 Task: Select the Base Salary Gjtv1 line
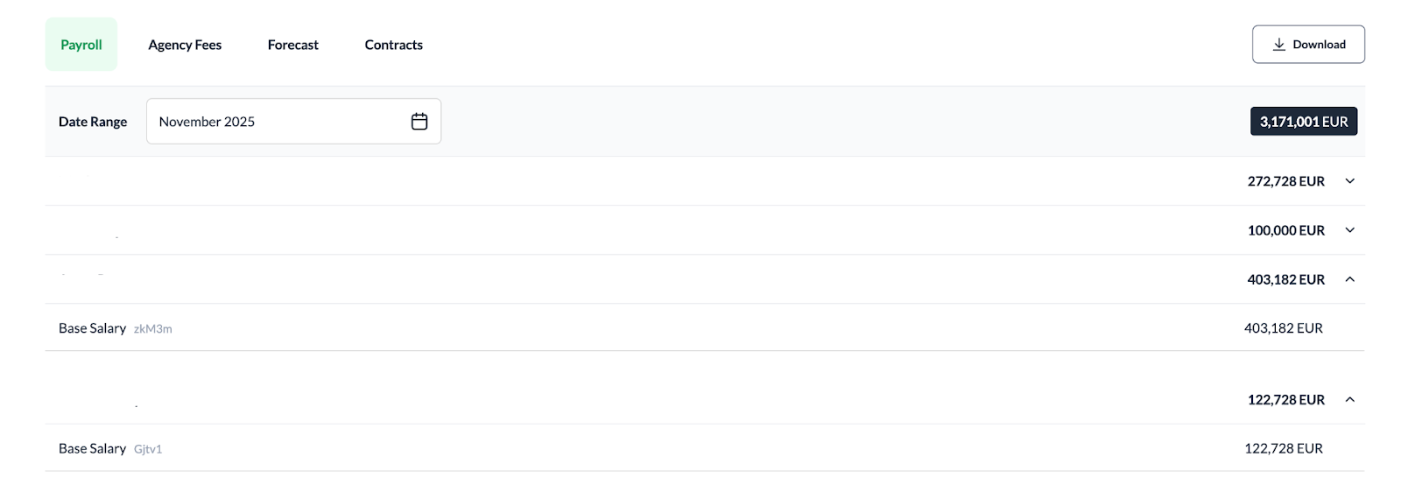[x=92, y=448]
